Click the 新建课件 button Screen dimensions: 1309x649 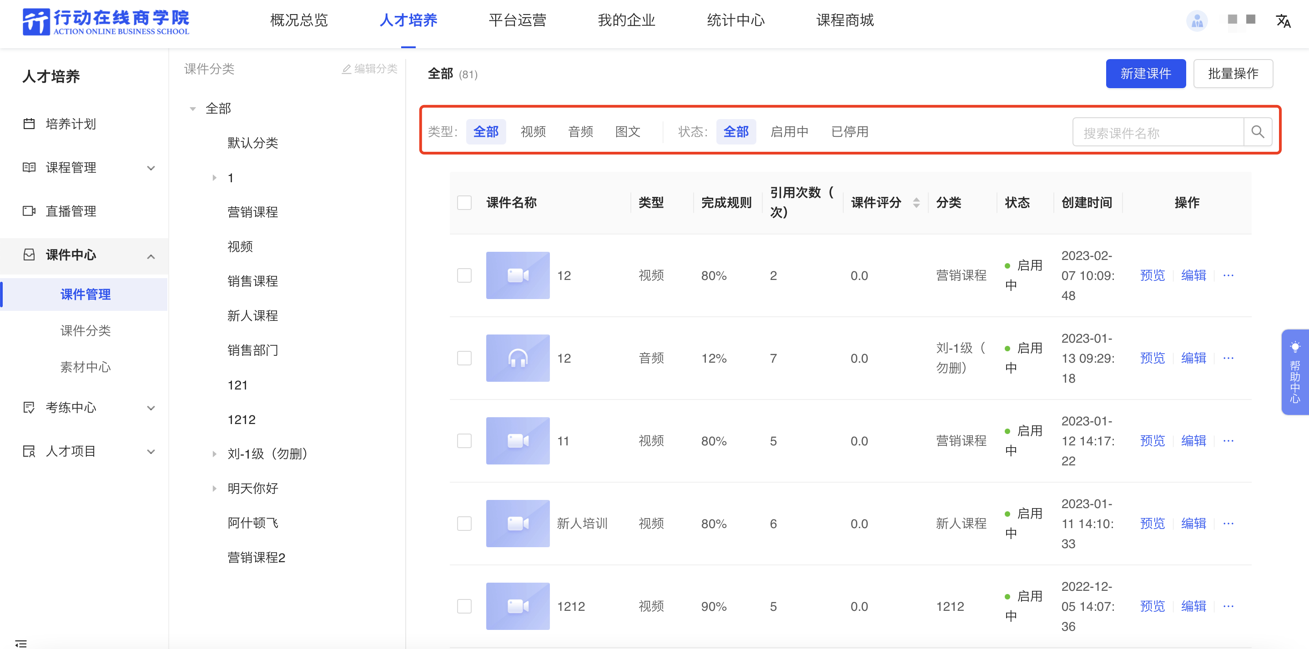1145,74
